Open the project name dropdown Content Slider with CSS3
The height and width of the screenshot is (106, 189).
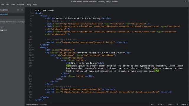coord(12,22)
